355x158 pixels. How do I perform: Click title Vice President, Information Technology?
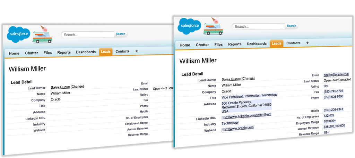click(249, 96)
